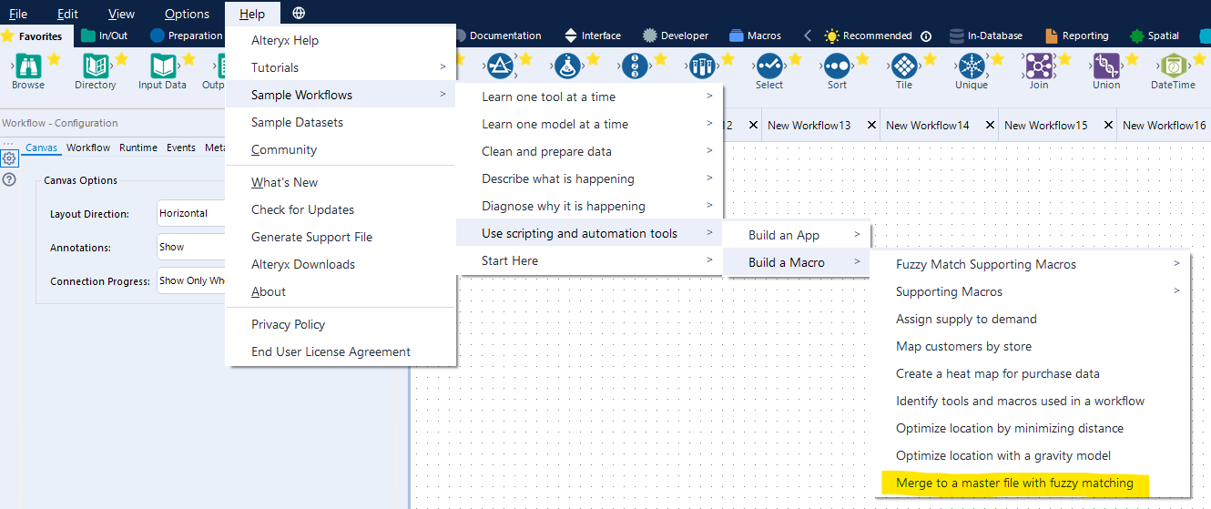Select the Directory tool icon
This screenshot has height=509, width=1211.
(95, 66)
